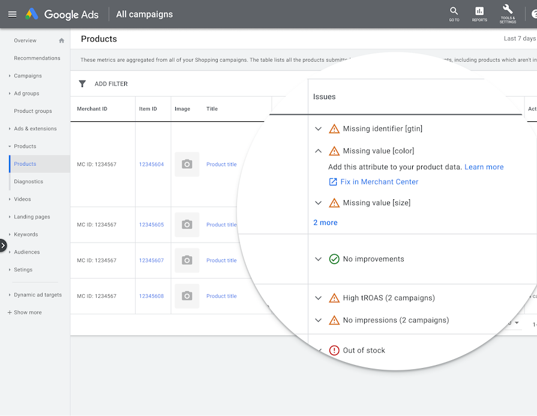Expand the No impressions issue
The width and height of the screenshot is (537, 416).
(318, 321)
